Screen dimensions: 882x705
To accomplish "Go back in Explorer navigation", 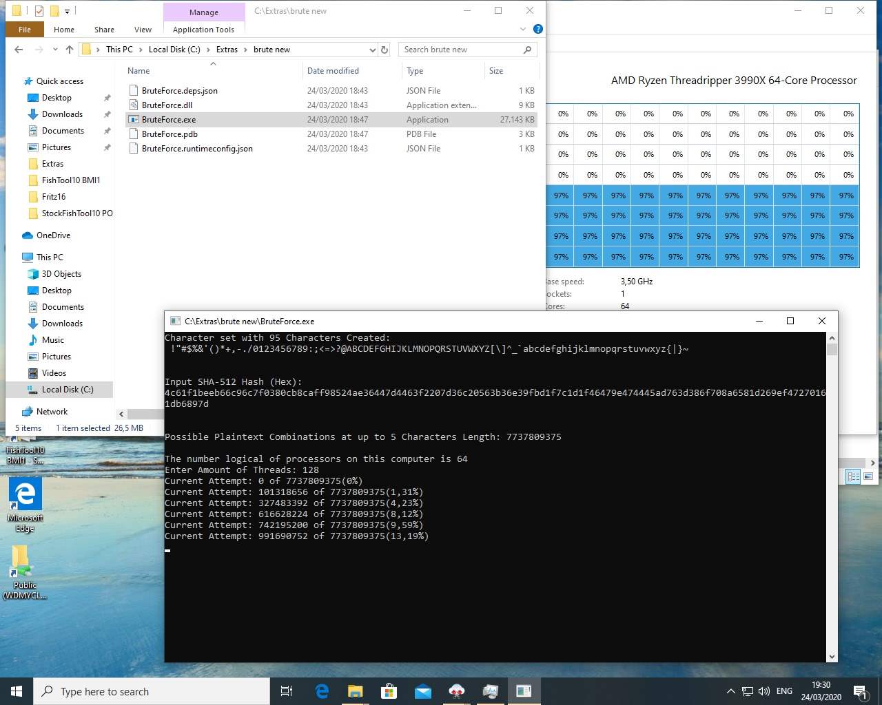I will [x=19, y=50].
